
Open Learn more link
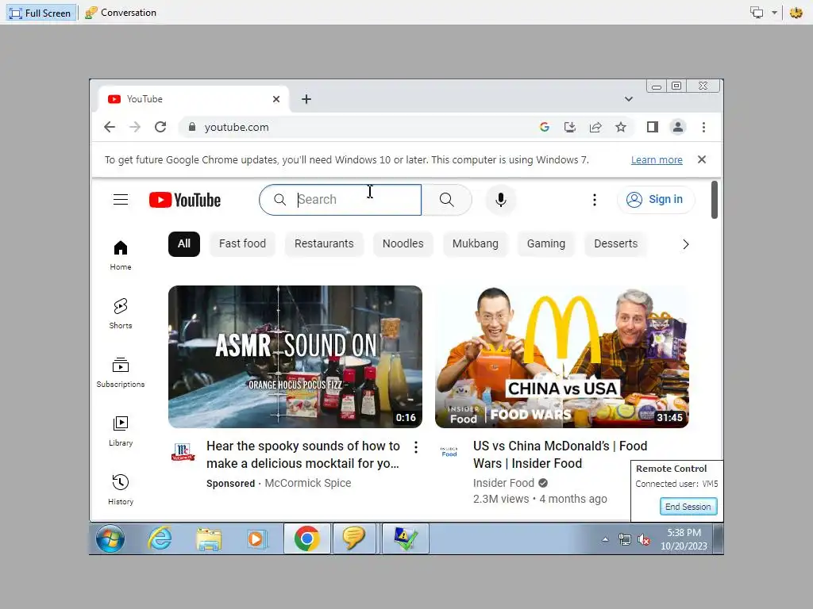(657, 160)
